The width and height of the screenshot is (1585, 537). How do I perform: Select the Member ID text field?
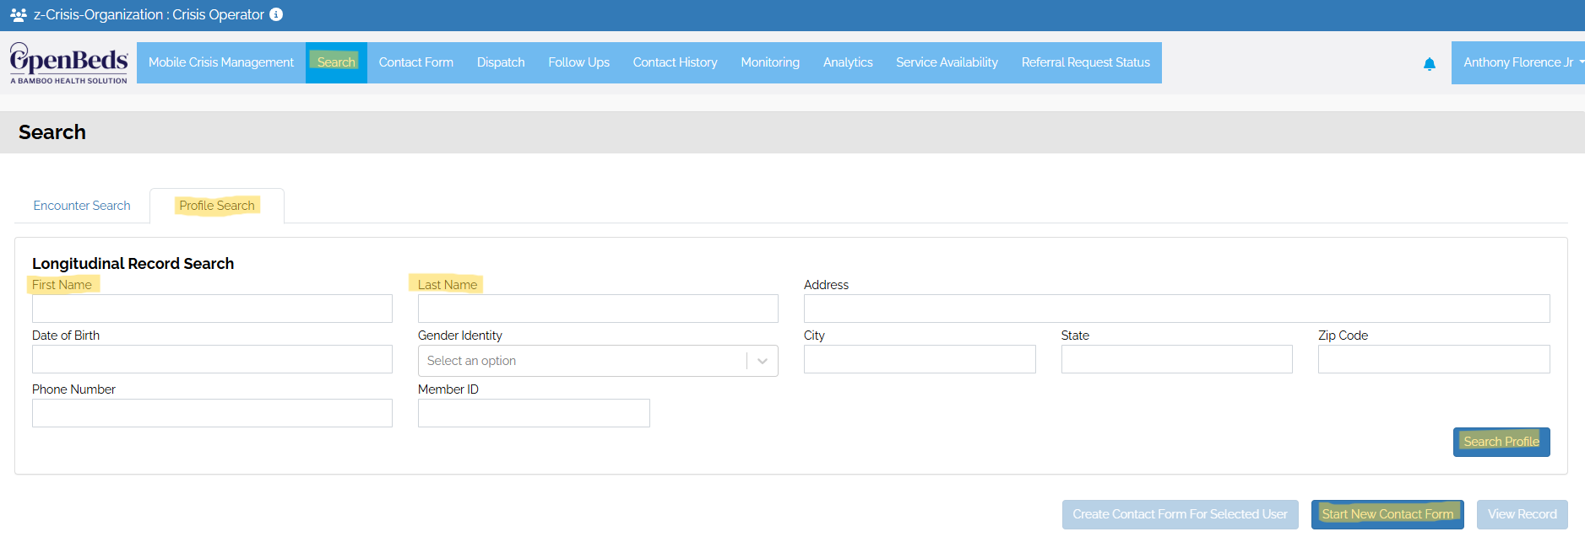click(x=534, y=413)
